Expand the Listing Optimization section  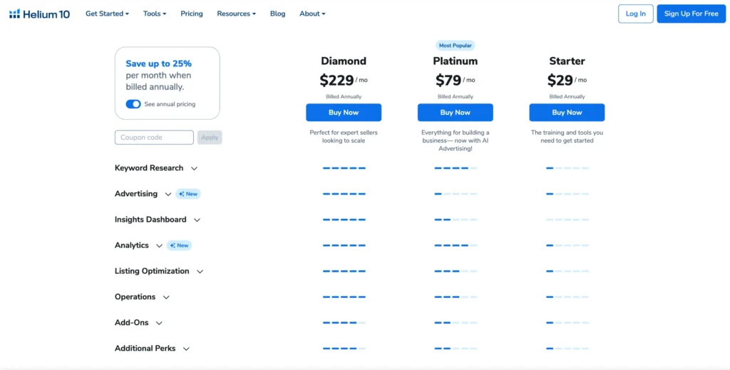pyautogui.click(x=200, y=272)
